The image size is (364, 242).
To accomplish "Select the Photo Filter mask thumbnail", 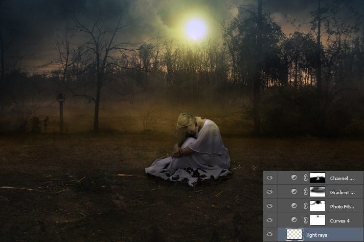I will pyautogui.click(x=318, y=206).
